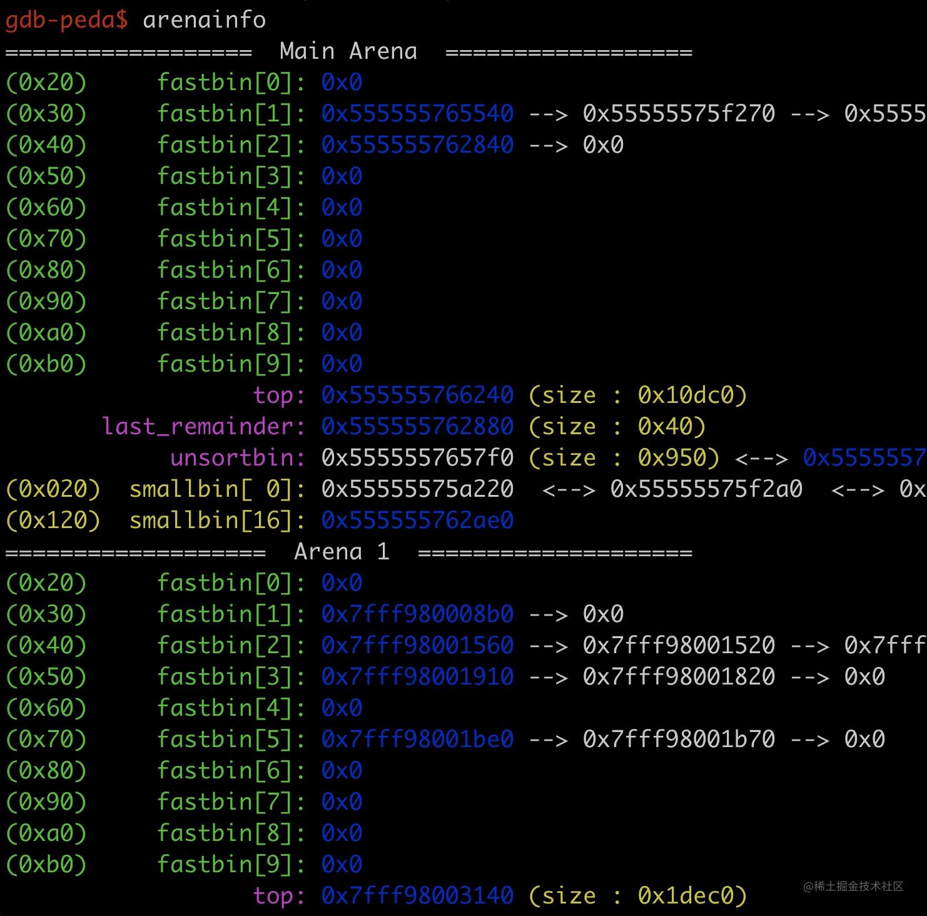Click unsortbin address 0x5555557657f0
The height and width of the screenshot is (916, 927).
(417, 458)
